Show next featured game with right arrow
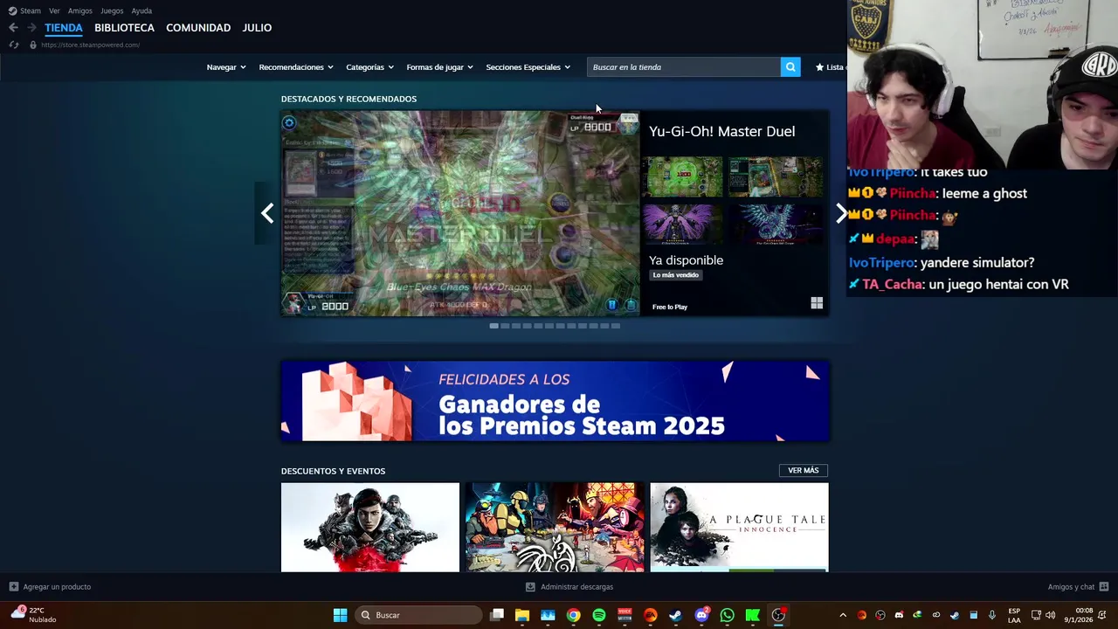Viewport: 1118px width, 629px height. tap(840, 213)
